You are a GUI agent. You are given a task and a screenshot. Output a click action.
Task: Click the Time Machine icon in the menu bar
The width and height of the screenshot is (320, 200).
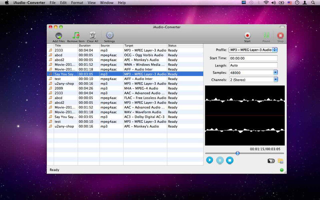(251, 3)
